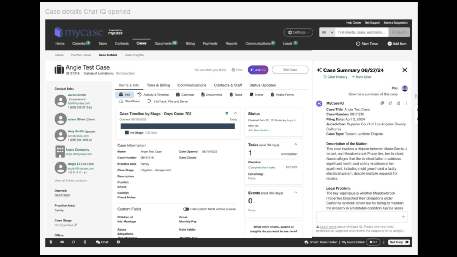Click the Edit Case button
Image resolution: width=457 pixels, height=257 pixels.
(290, 70)
